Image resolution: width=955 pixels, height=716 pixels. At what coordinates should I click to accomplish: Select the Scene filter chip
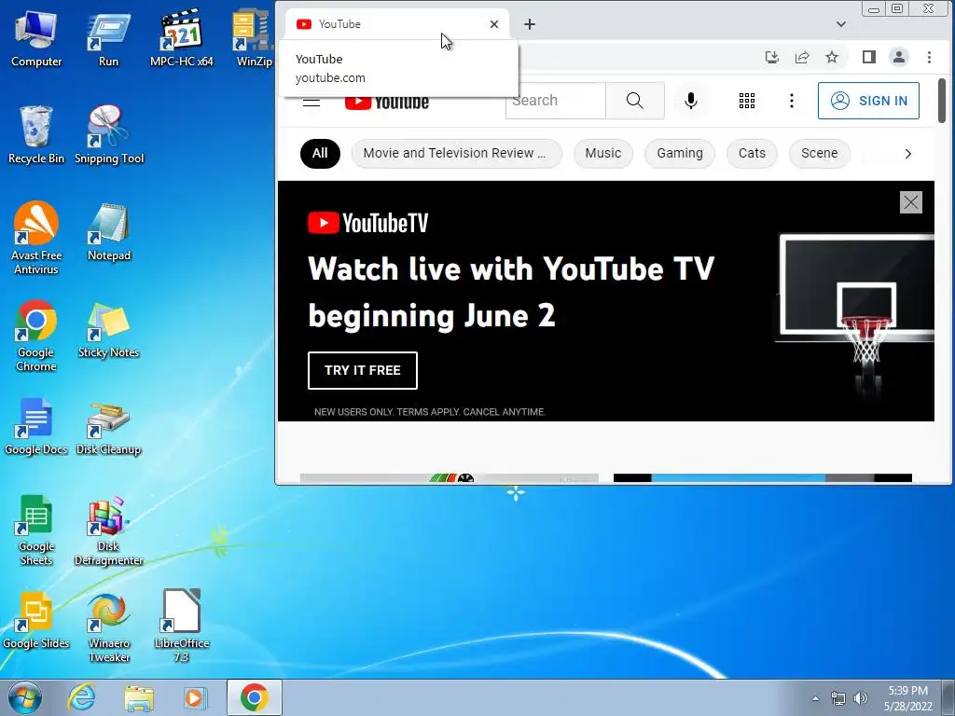coord(819,154)
